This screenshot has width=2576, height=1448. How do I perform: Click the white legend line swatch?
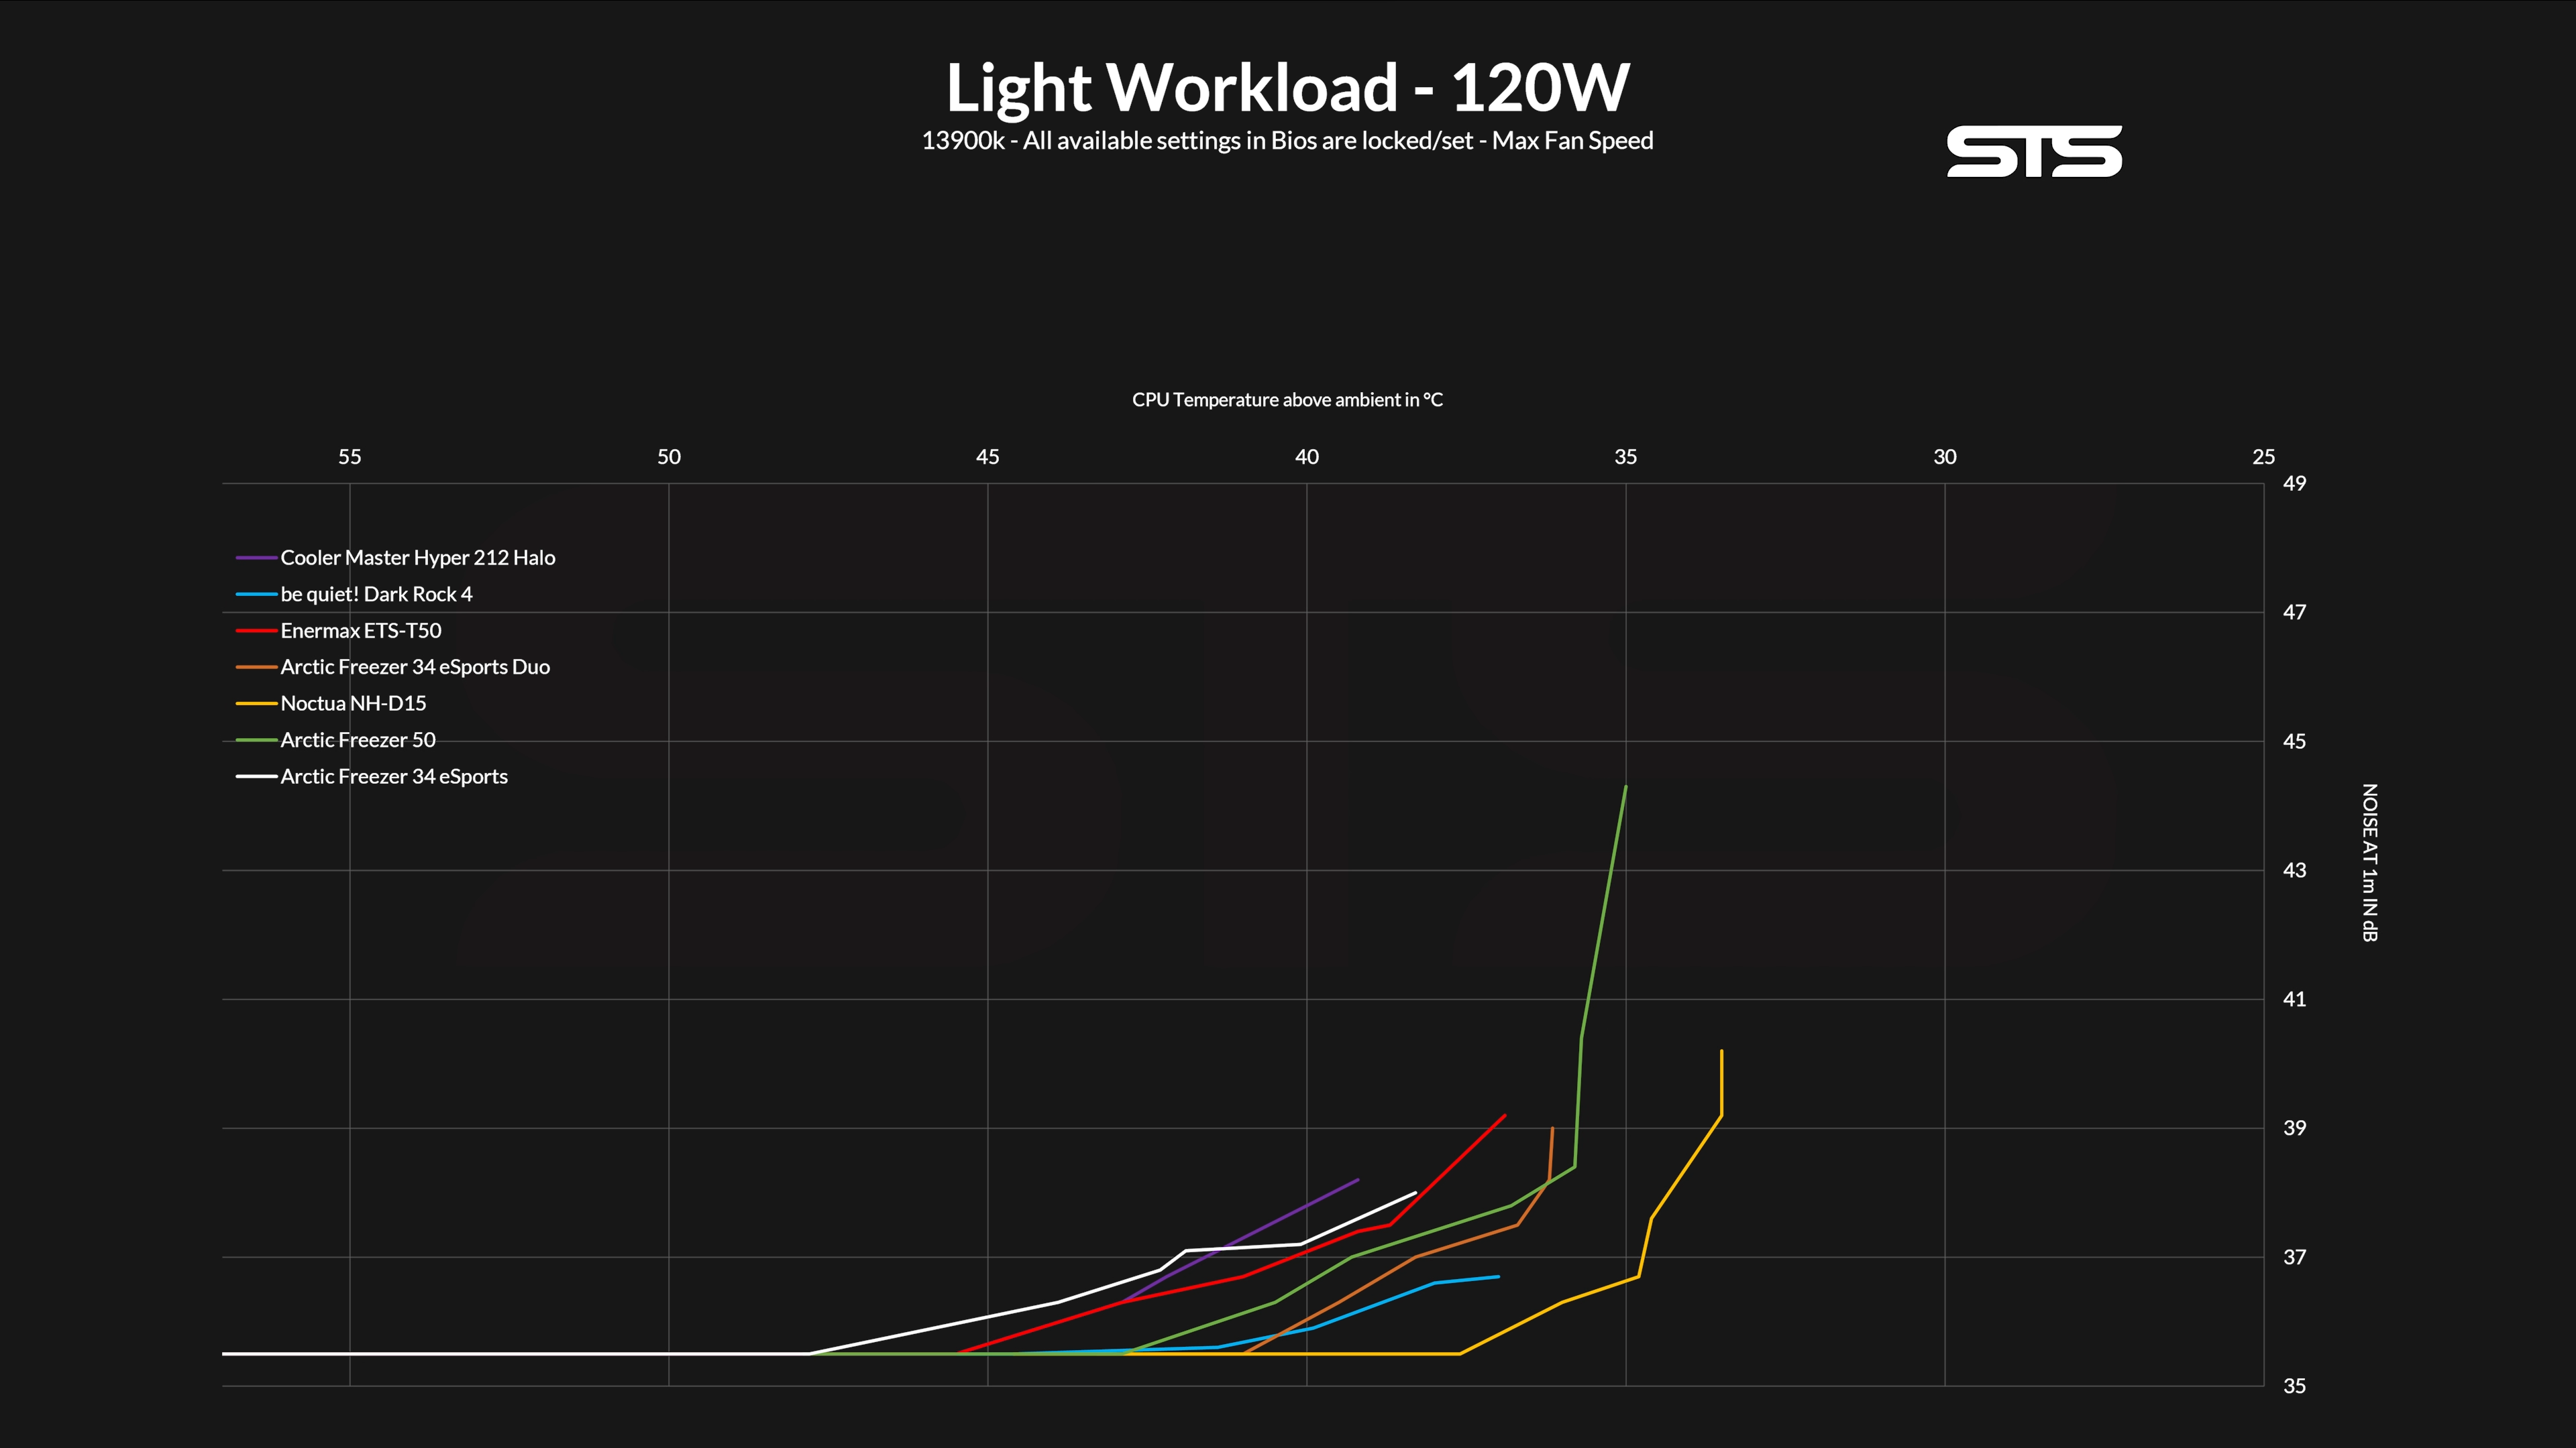256,776
